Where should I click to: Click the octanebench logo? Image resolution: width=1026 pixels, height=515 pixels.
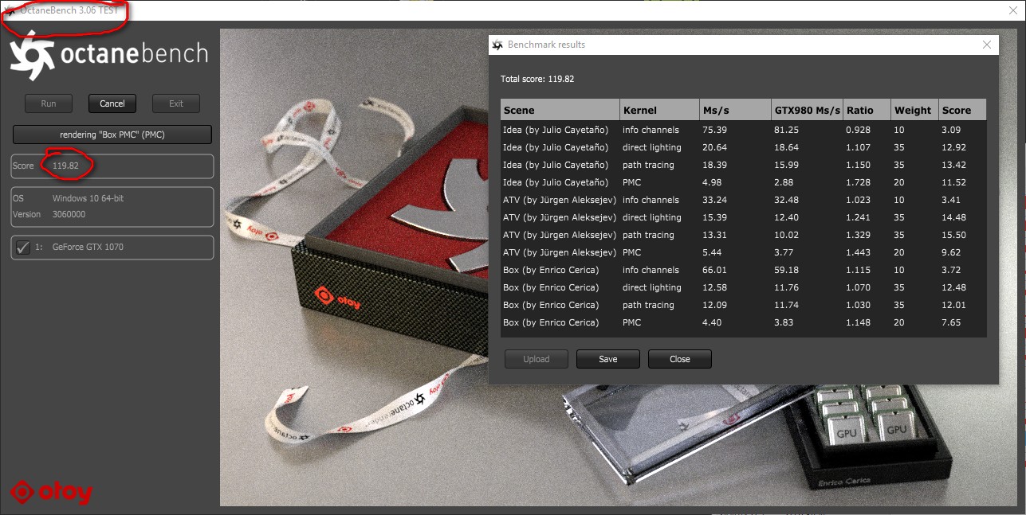coord(108,56)
